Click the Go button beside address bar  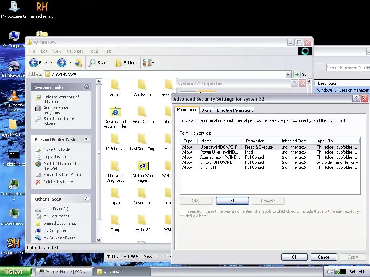(301, 74)
